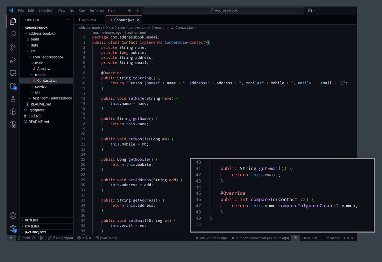Change Tab Size: 4 setting
Viewport: 382px width, 262px height.
(332, 238)
